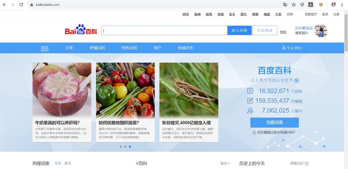The width and height of the screenshot is (348, 169).
Task: Bookmark this page with the star icon
Action: coord(293,4)
